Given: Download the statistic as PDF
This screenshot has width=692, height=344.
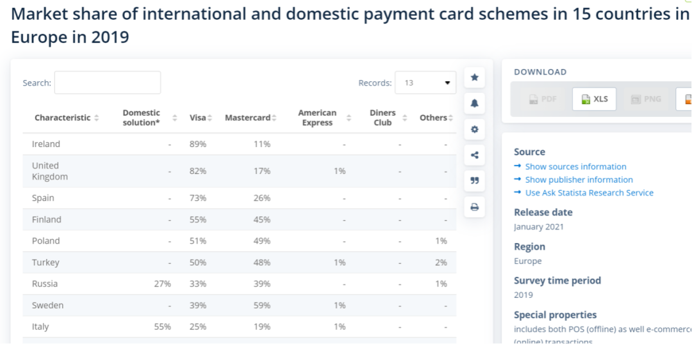Looking at the screenshot, I should pos(542,99).
